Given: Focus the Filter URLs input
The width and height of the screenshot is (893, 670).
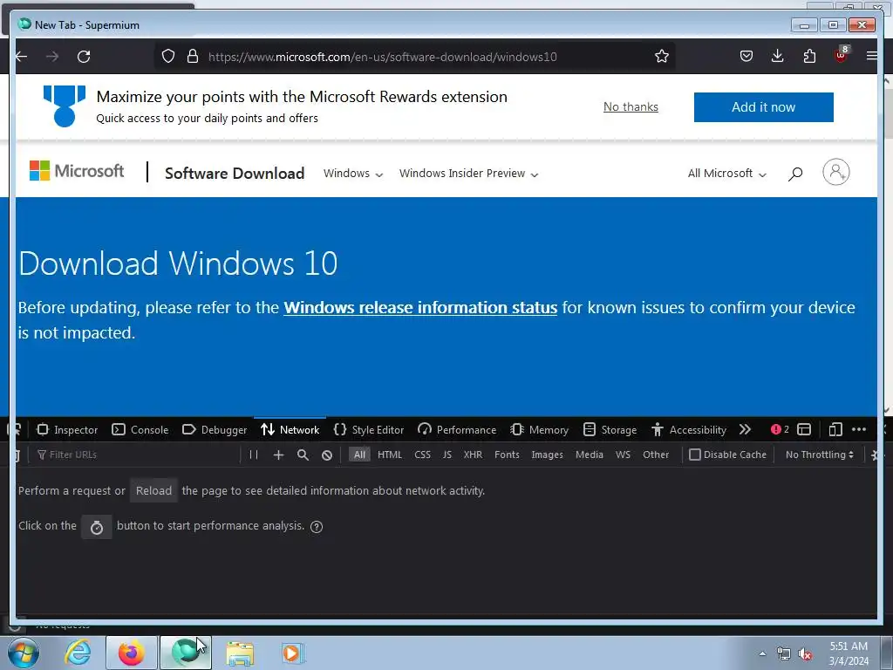Looking at the screenshot, I should click(137, 455).
